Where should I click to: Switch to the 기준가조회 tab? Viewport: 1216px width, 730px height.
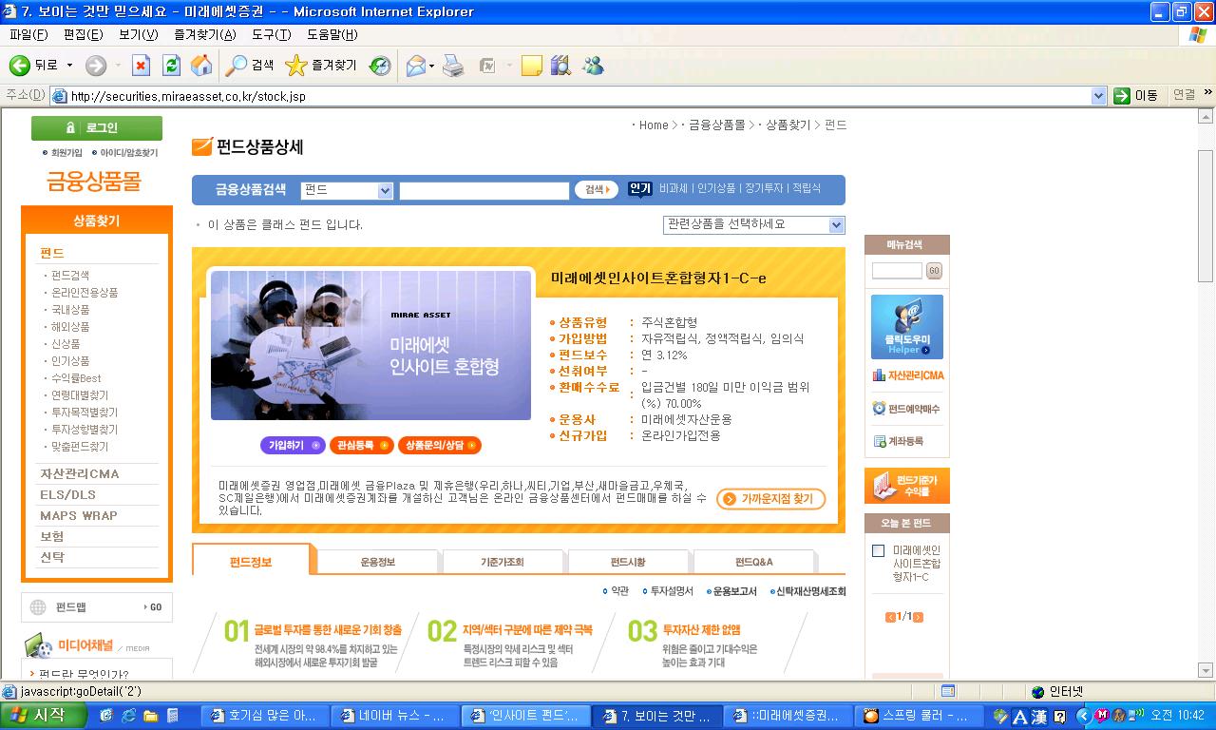[502, 562]
